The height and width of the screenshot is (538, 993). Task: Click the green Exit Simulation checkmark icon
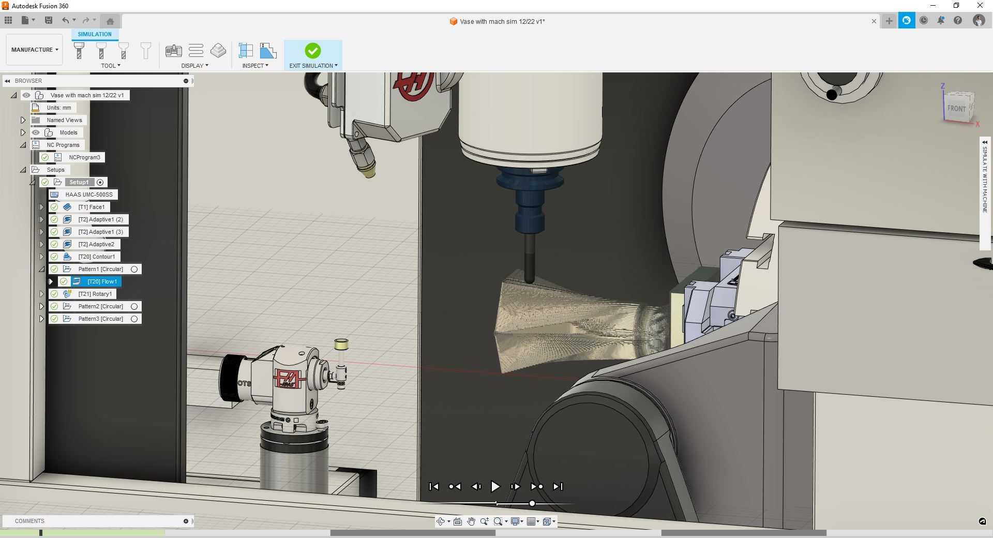coord(312,51)
